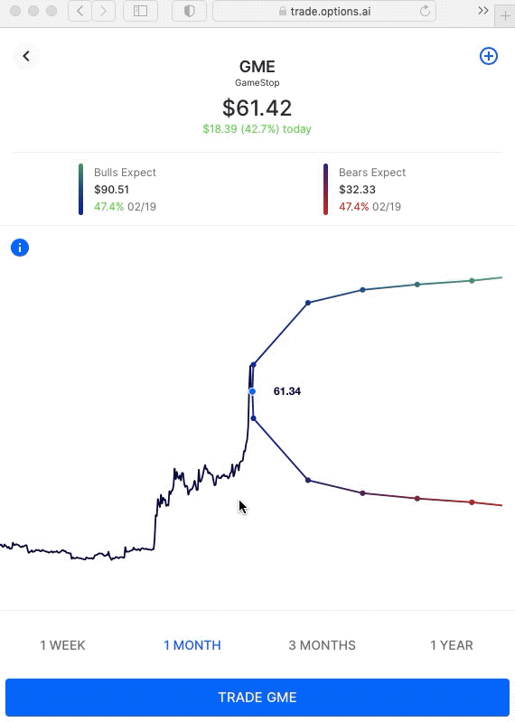Click Safari's back navigation arrow

pos(80,11)
